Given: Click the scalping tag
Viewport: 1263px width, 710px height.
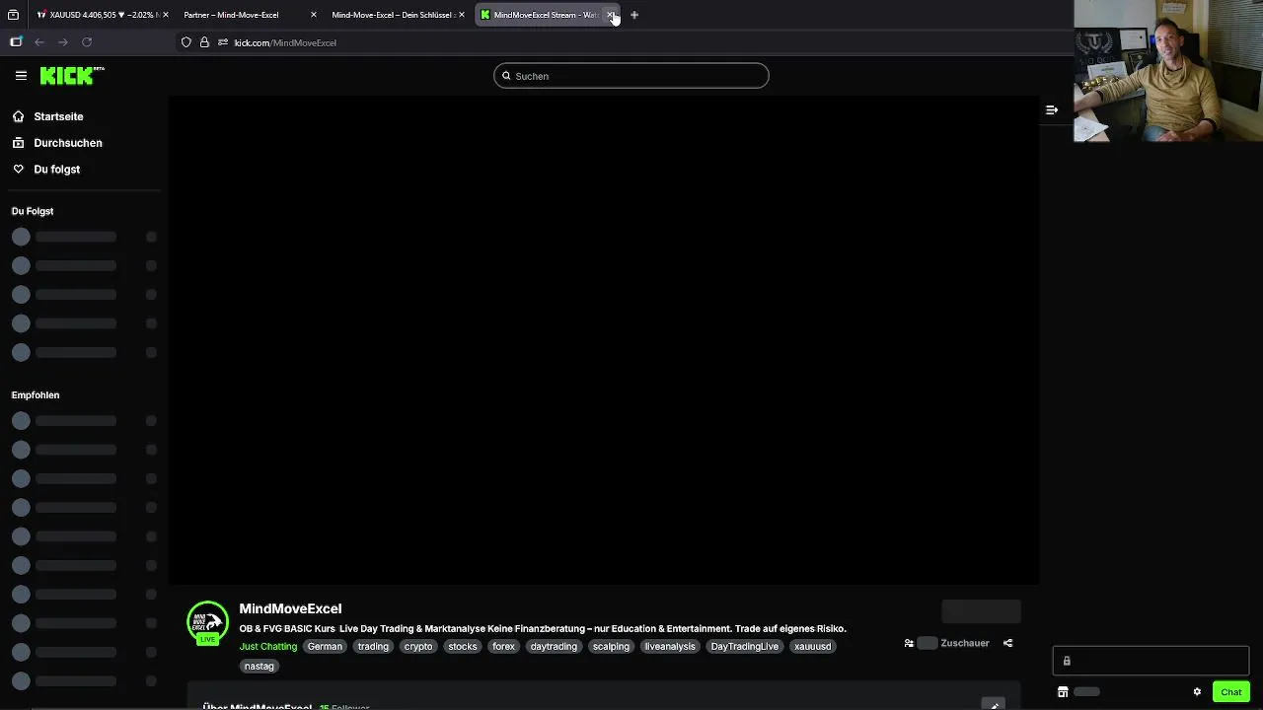Looking at the screenshot, I should pos(611,647).
